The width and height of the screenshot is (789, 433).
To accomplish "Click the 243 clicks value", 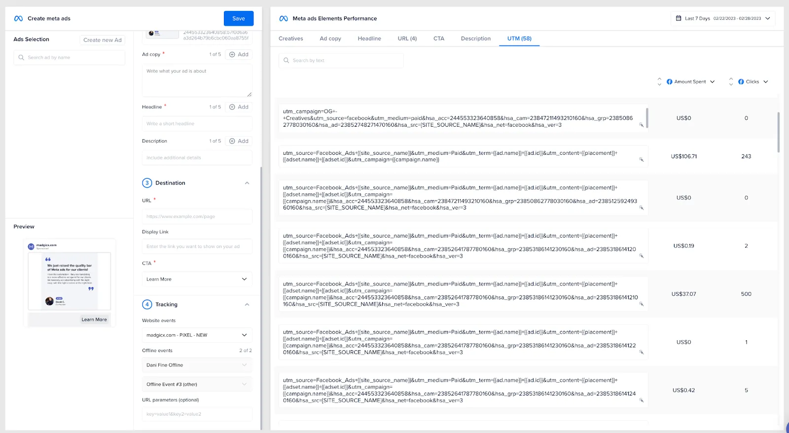I will (746, 156).
